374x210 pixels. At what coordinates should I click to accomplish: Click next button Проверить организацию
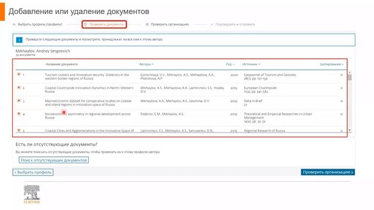pos(328,172)
